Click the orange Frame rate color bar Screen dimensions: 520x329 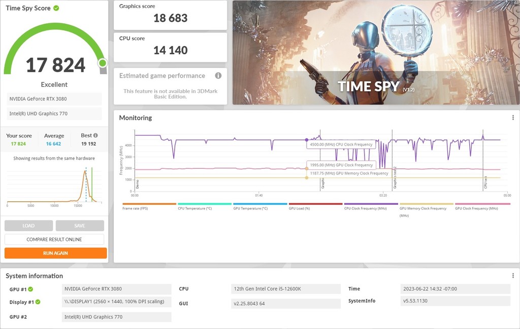click(149, 204)
